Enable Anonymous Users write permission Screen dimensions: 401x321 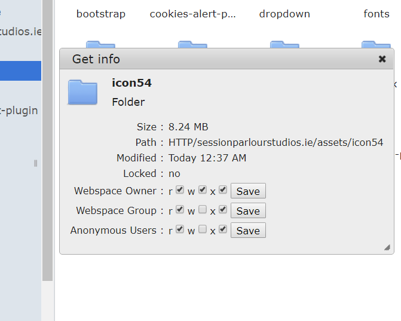coord(203,230)
